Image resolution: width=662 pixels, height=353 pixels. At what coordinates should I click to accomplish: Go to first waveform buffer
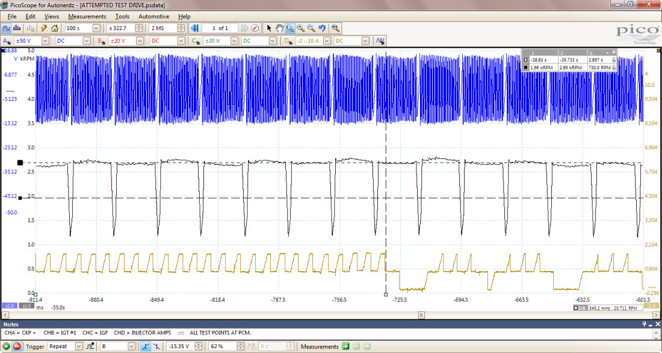tap(194, 28)
